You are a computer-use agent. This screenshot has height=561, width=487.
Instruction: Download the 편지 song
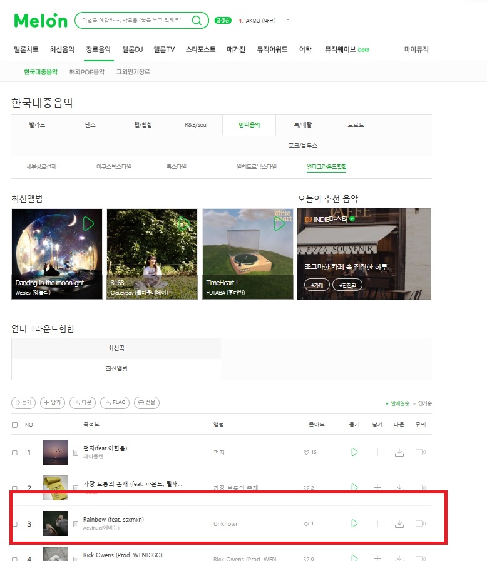(399, 452)
